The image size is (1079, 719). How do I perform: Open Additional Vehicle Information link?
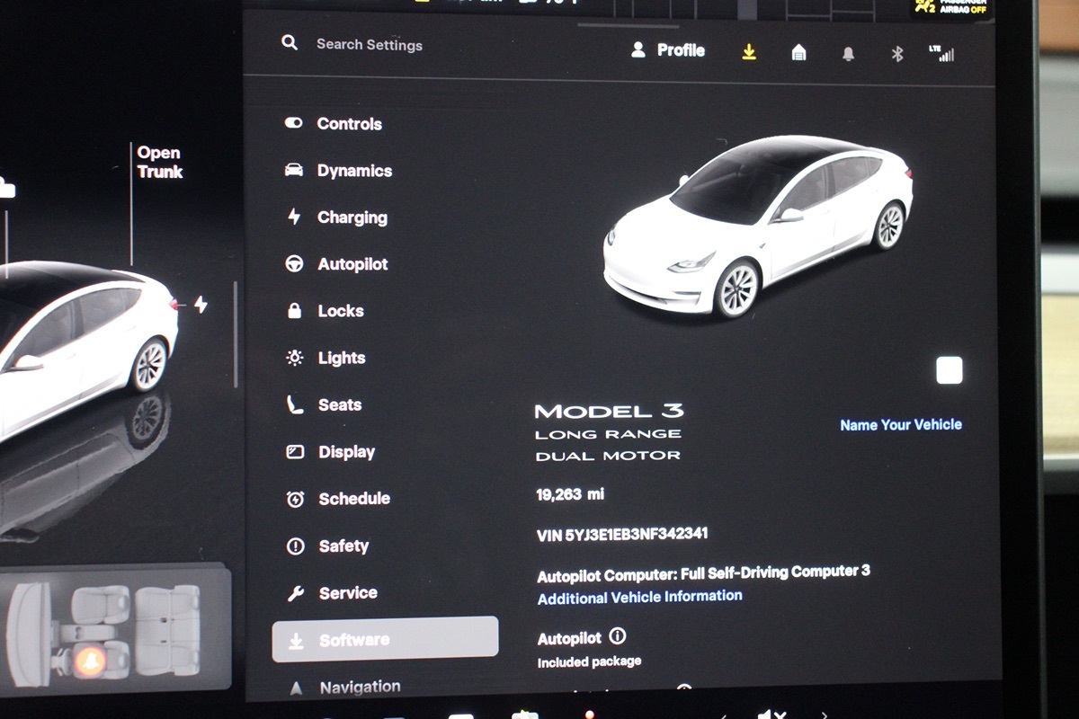(x=639, y=597)
